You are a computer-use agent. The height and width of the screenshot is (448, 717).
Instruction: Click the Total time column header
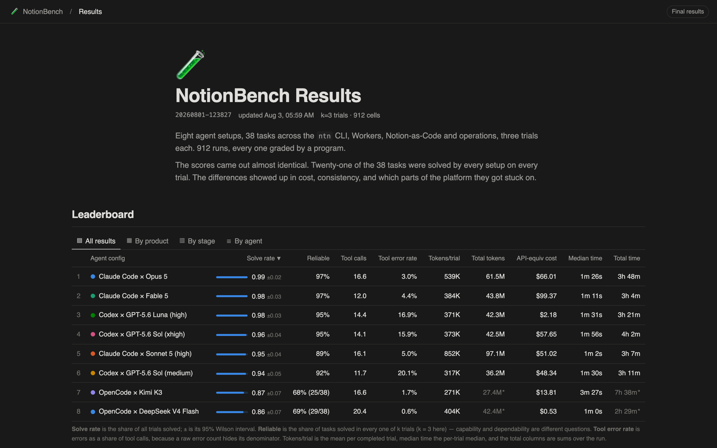click(x=627, y=258)
